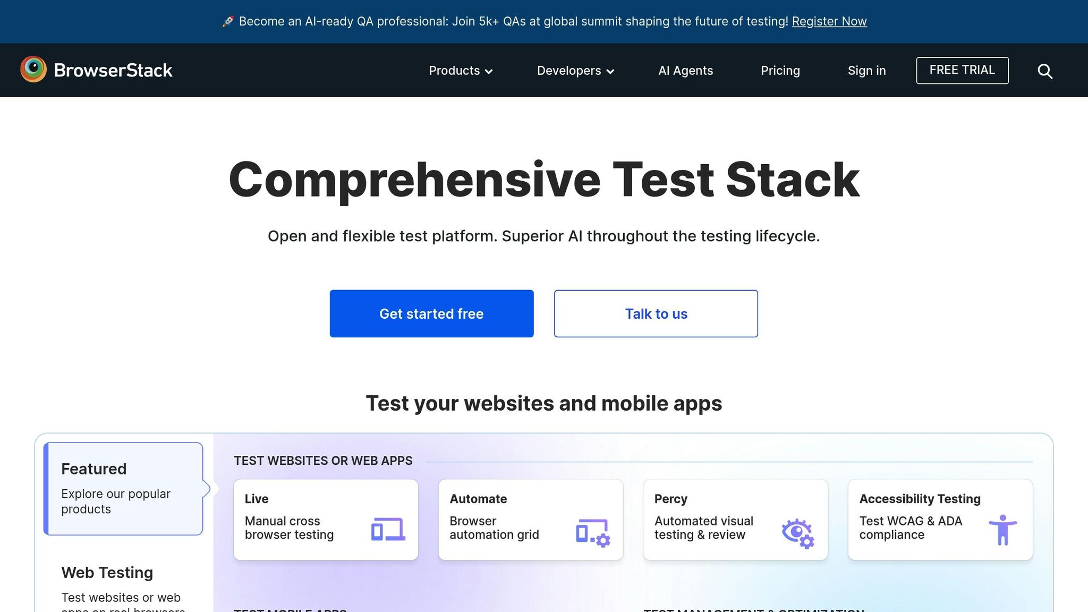Click the BrowserStack wordmark text
The image size is (1088, 612).
click(x=113, y=70)
